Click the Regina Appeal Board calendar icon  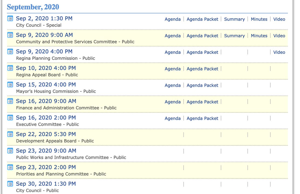10,68
